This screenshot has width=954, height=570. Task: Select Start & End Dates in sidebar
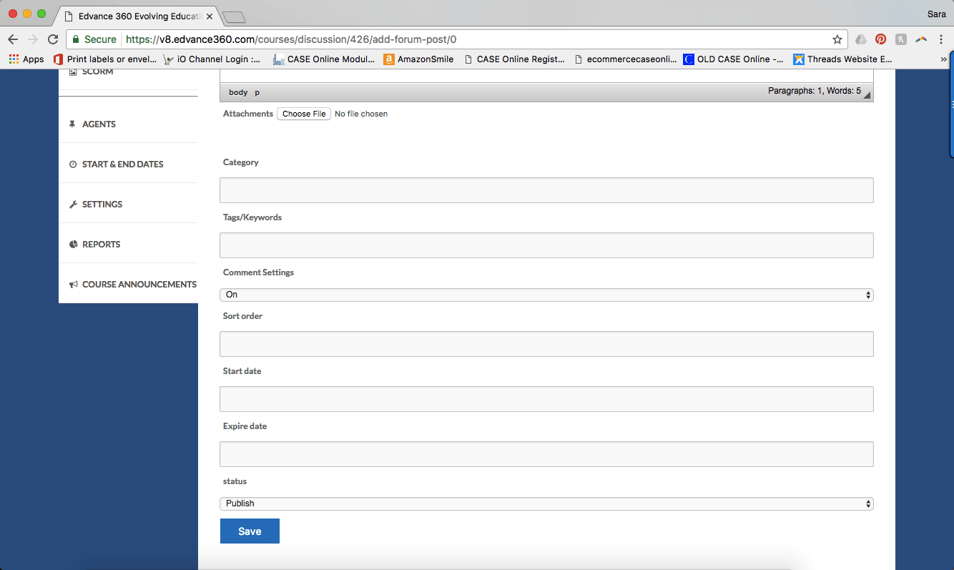122,164
